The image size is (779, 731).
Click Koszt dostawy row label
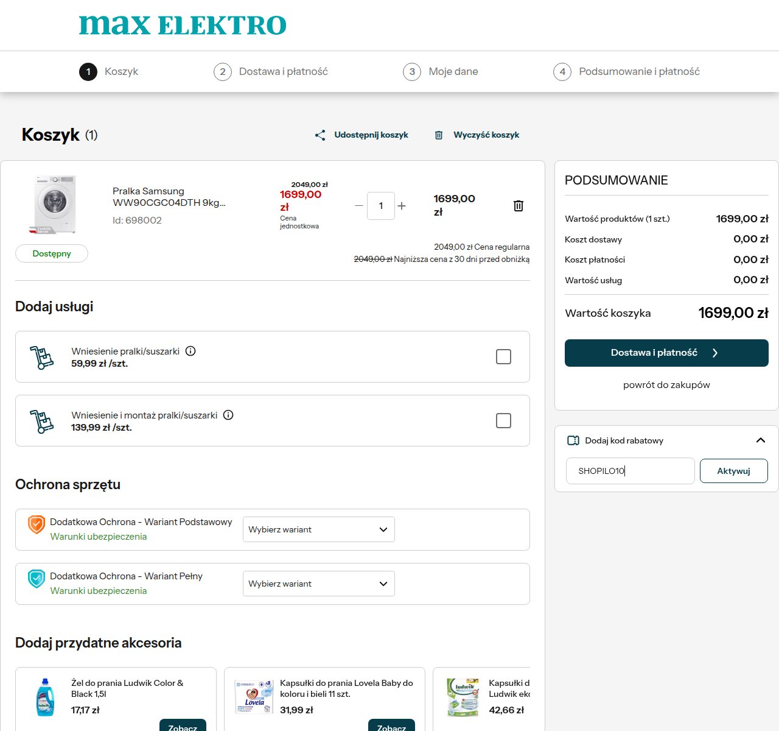[x=593, y=239]
